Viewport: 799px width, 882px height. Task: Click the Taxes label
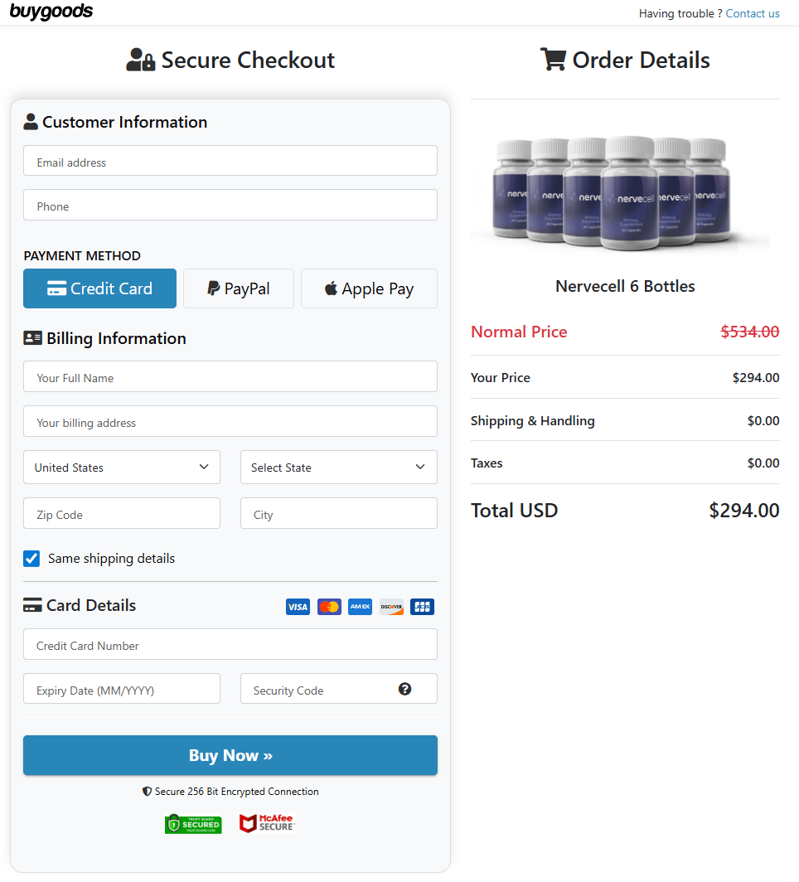click(x=487, y=463)
